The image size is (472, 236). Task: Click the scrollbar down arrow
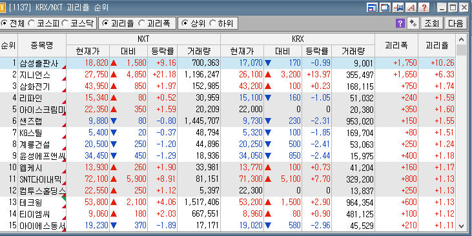coord(461,226)
